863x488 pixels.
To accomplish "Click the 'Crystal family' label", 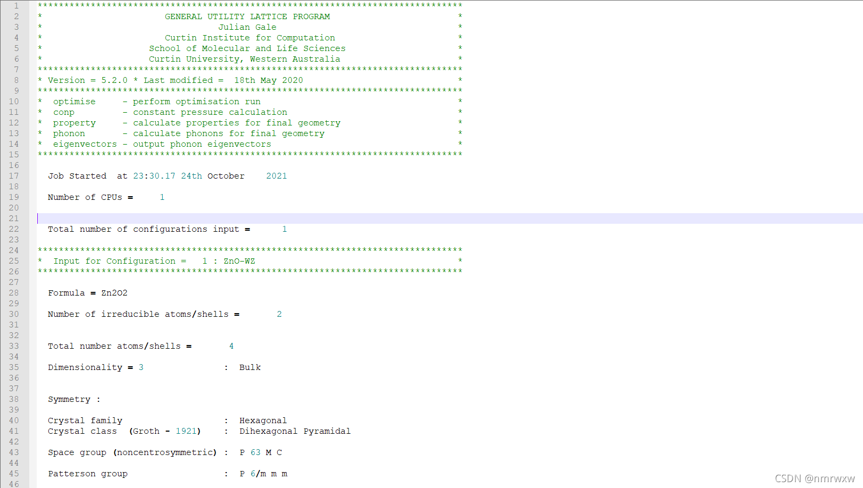I will click(85, 420).
